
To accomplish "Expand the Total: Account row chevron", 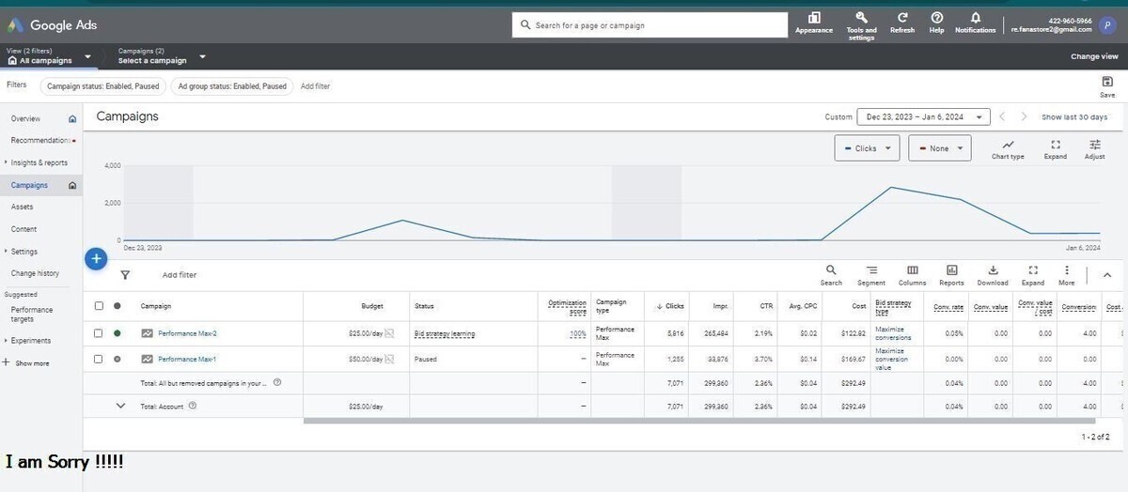I will (120, 406).
